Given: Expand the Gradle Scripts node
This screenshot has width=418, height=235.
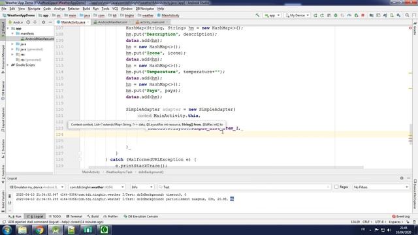Looking at the screenshot, I should 8,65.
